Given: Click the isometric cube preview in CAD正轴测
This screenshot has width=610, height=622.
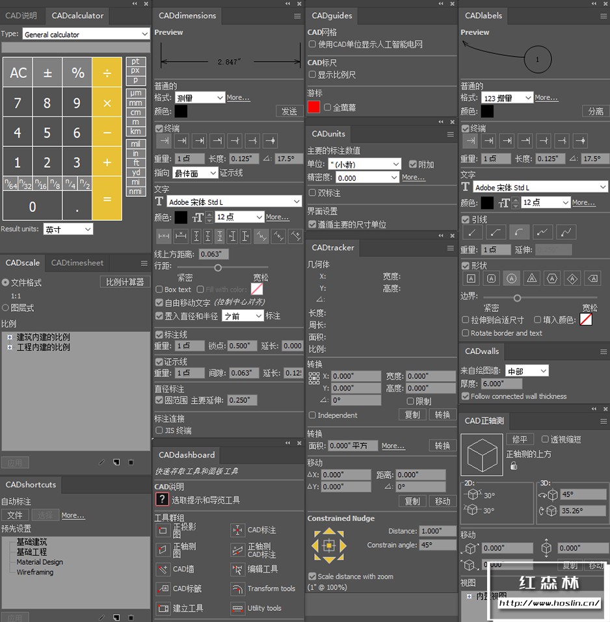Looking at the screenshot, I should [x=482, y=454].
